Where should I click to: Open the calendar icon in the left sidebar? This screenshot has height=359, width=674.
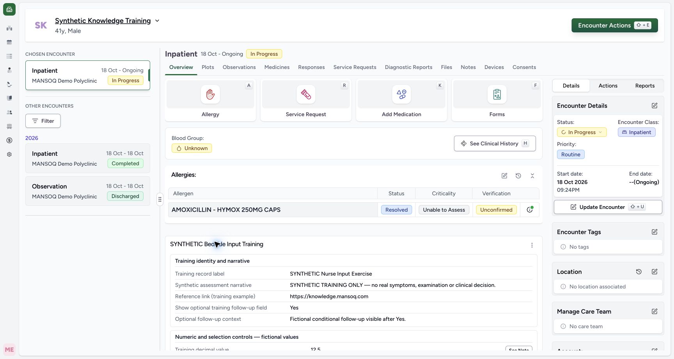[9, 42]
